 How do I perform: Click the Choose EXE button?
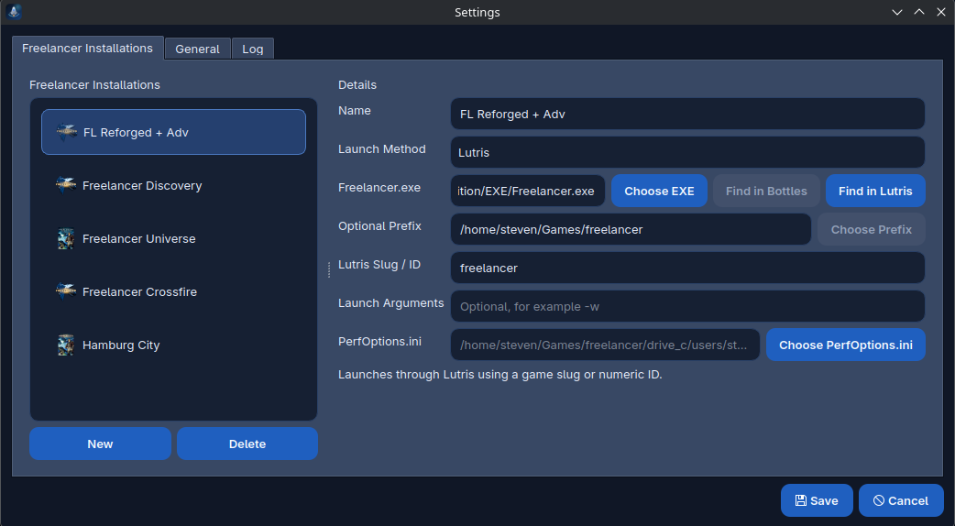[x=659, y=192]
